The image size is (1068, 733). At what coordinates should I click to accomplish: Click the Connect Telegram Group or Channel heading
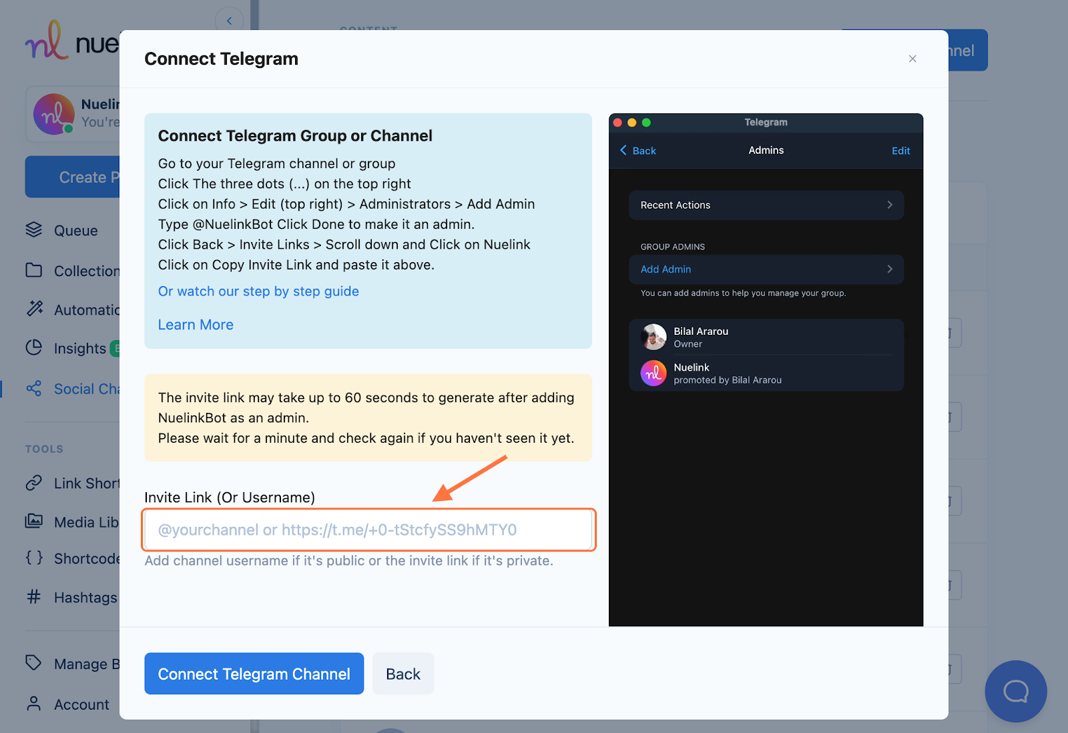pos(295,136)
